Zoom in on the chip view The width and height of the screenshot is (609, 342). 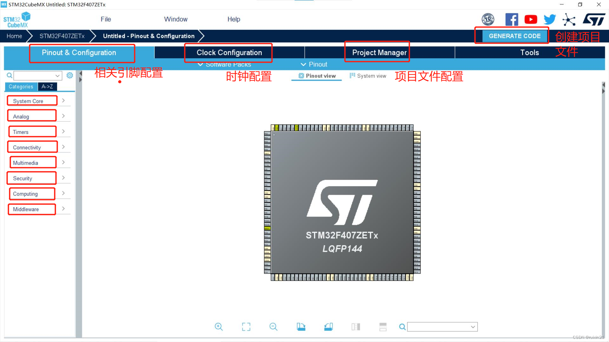(x=219, y=327)
